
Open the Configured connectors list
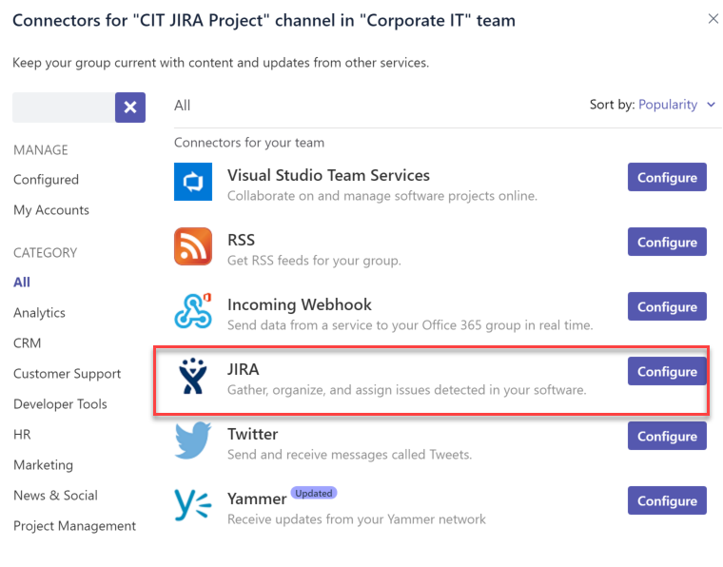point(46,179)
